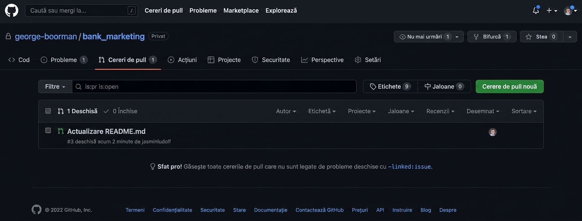The height and width of the screenshot is (221, 582).
Task: Open the Despre footer link
Action: tap(448, 210)
